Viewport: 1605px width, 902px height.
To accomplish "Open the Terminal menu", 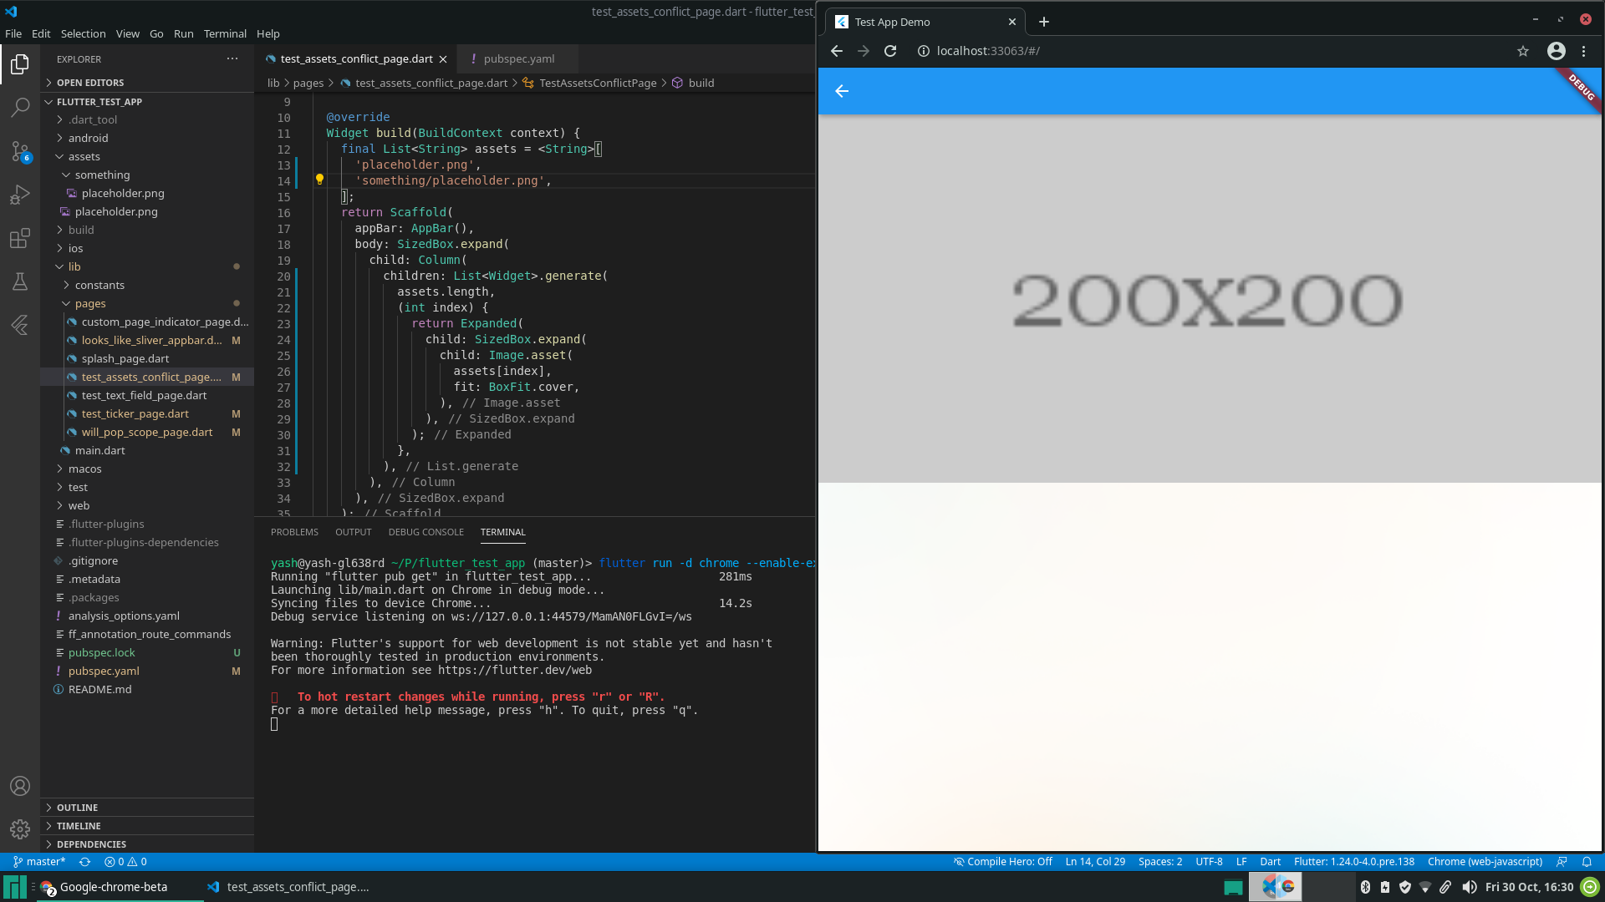I will (x=224, y=33).
